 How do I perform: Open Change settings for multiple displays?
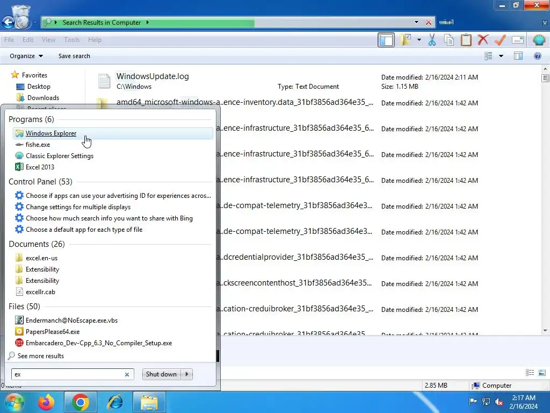[x=78, y=207]
